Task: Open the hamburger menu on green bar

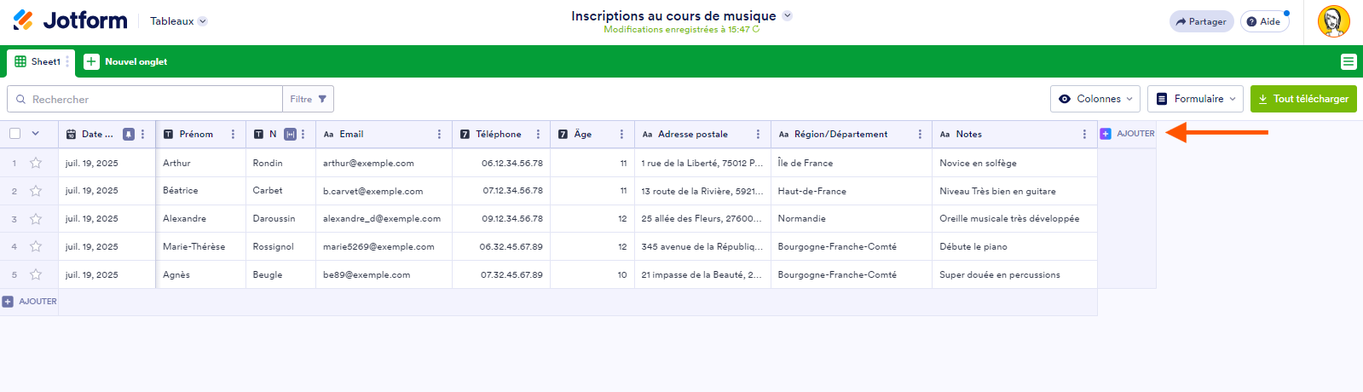Action: (1348, 61)
